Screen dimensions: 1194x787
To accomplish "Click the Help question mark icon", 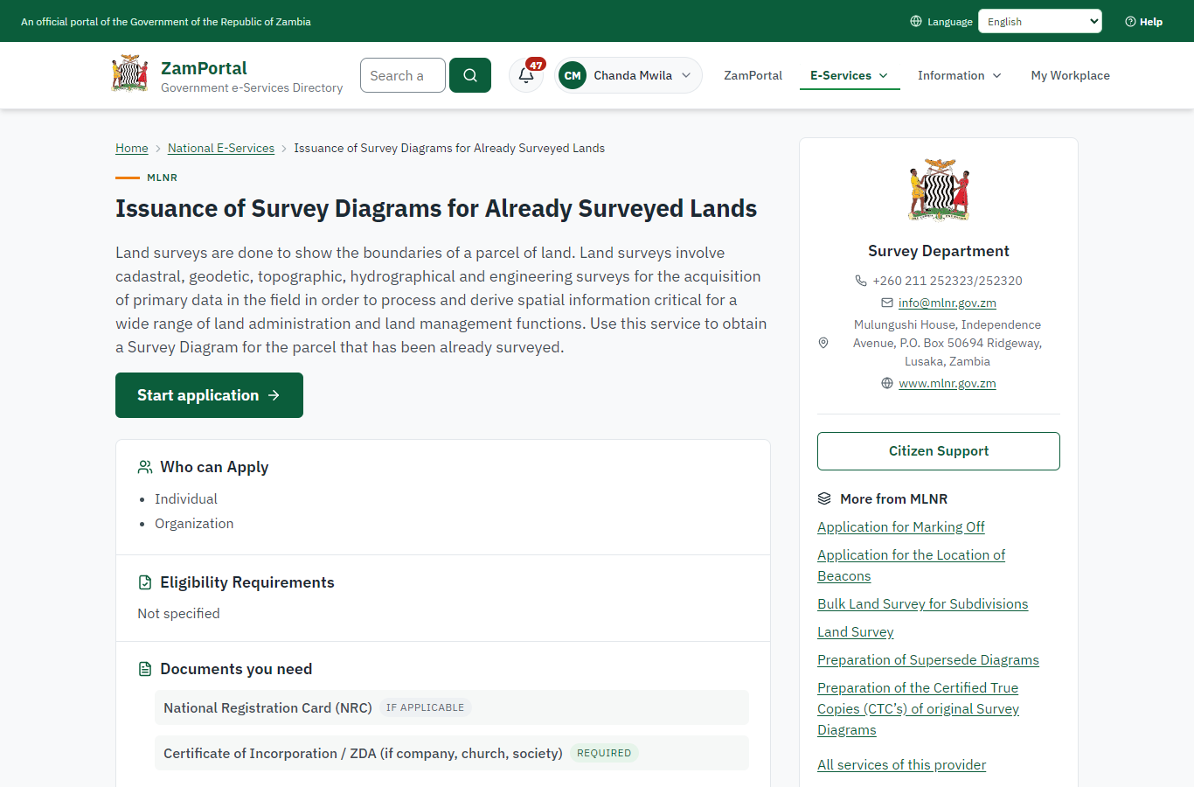I will point(1130,22).
